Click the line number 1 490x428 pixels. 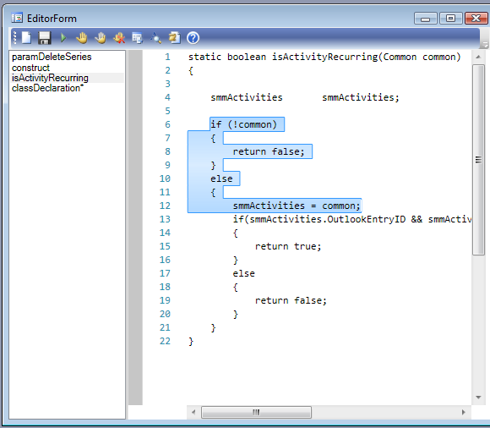(167, 57)
